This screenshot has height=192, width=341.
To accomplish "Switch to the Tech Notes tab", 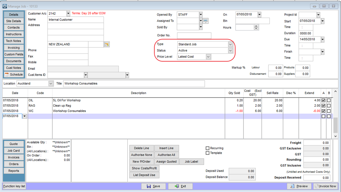I will click(14, 41).
